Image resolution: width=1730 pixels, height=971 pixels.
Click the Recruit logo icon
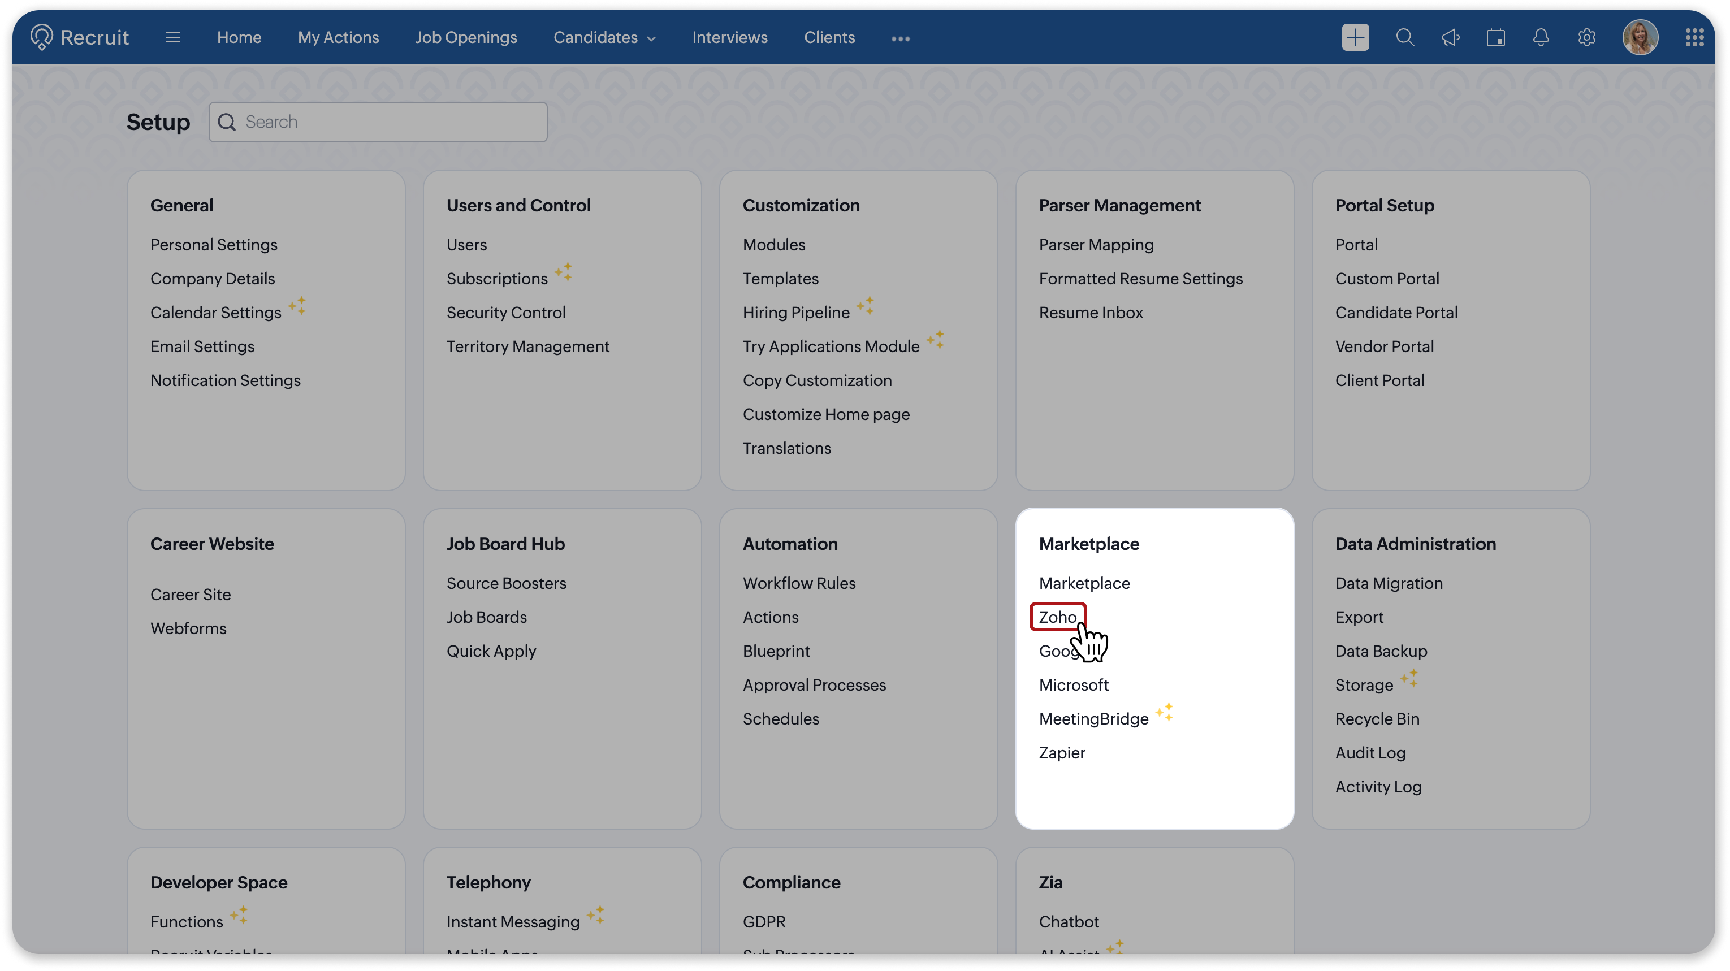42,37
